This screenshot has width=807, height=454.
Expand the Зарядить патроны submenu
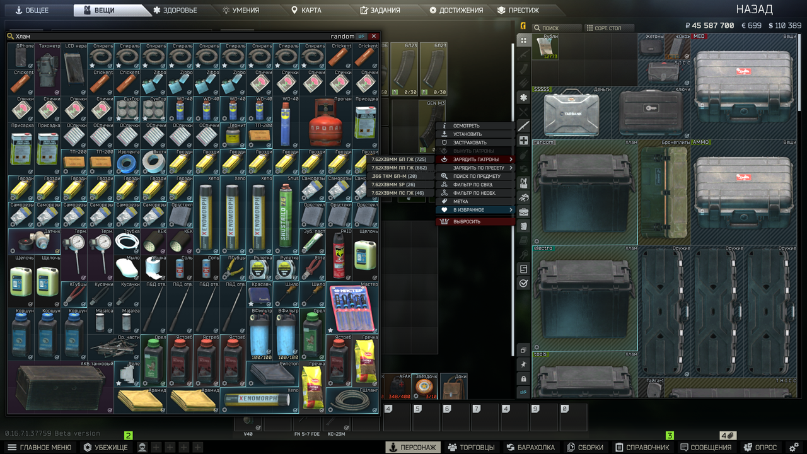click(475, 160)
